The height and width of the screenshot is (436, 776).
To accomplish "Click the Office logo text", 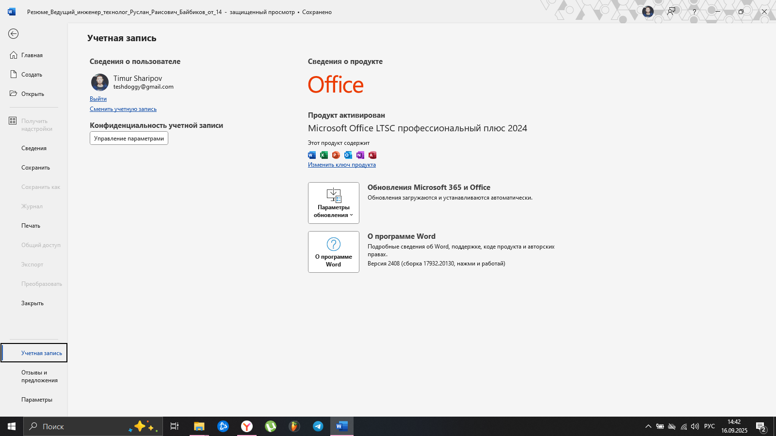I will click(336, 85).
